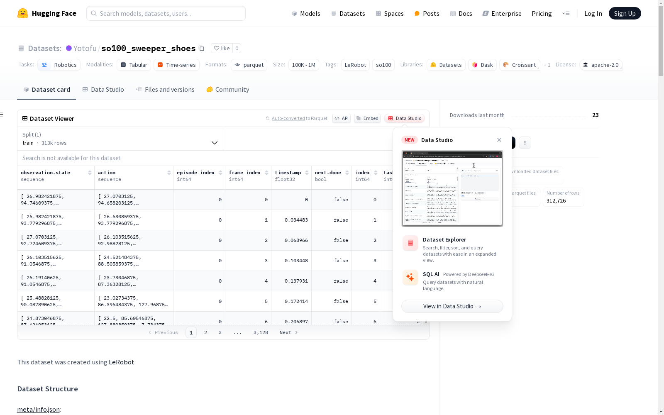Click the Dataset Explorer icon
The width and height of the screenshot is (664, 415).
[410, 243]
